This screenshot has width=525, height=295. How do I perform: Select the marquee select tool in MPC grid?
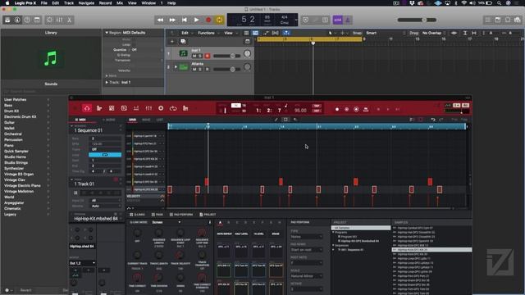pyautogui.click(x=285, y=120)
